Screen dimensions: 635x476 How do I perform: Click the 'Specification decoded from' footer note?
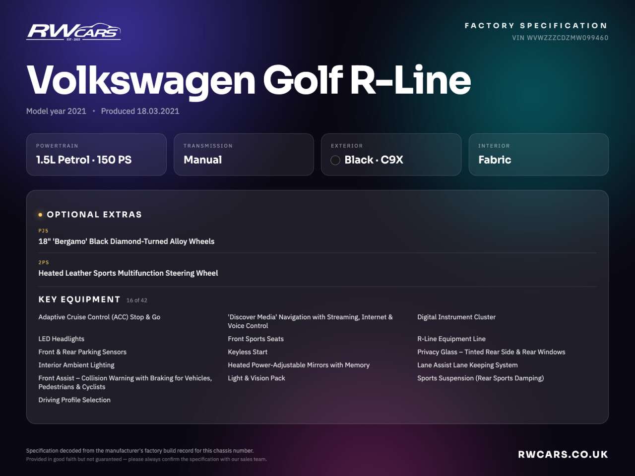140,451
